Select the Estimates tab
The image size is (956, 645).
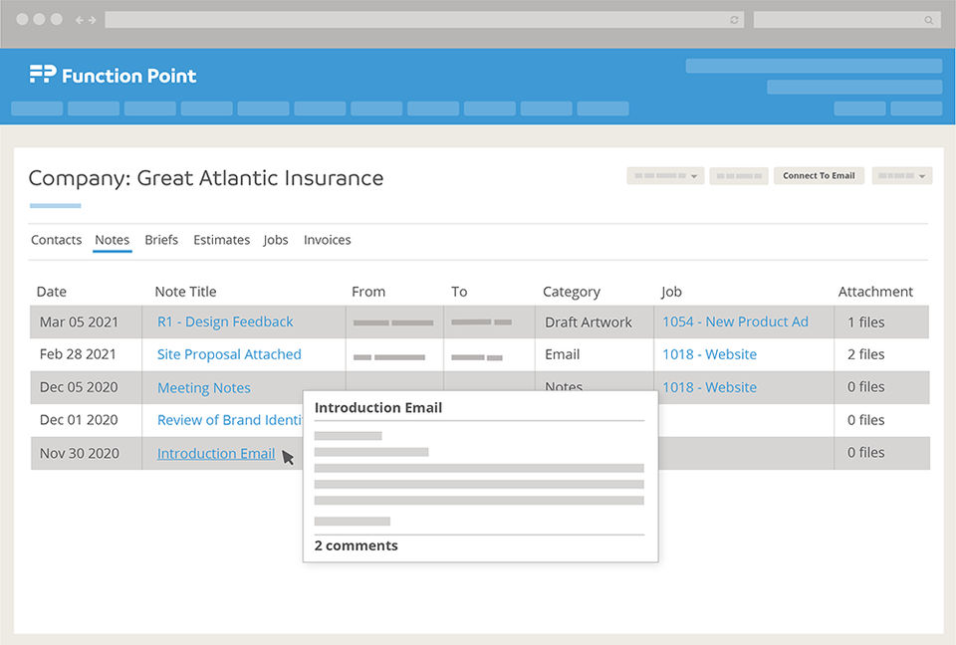click(x=221, y=240)
